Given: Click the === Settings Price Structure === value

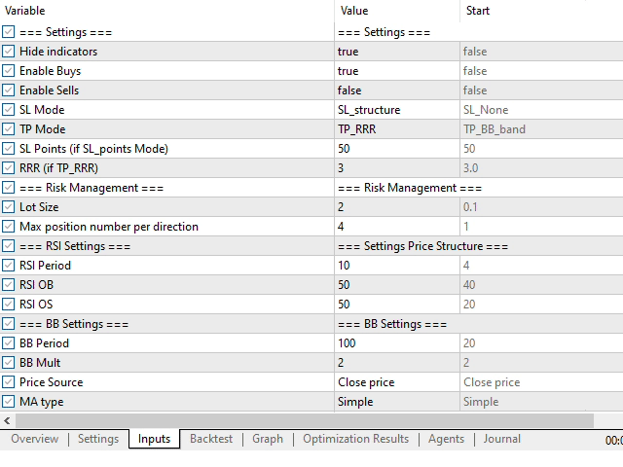Looking at the screenshot, I should click(422, 246).
